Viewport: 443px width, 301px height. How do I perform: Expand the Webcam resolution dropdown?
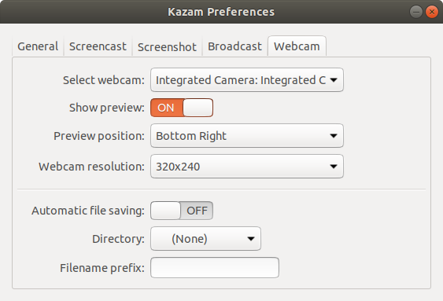(247, 167)
